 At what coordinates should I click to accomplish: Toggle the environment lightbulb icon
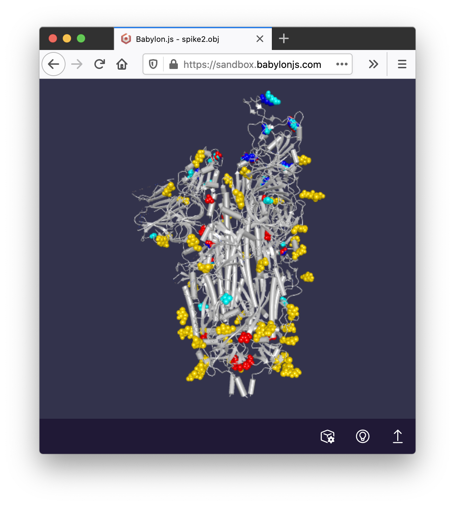click(x=362, y=436)
